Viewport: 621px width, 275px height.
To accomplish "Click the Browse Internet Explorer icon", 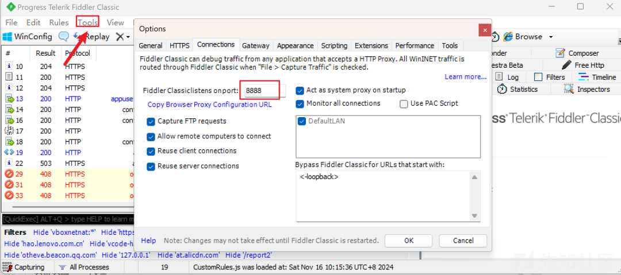I will (508, 37).
